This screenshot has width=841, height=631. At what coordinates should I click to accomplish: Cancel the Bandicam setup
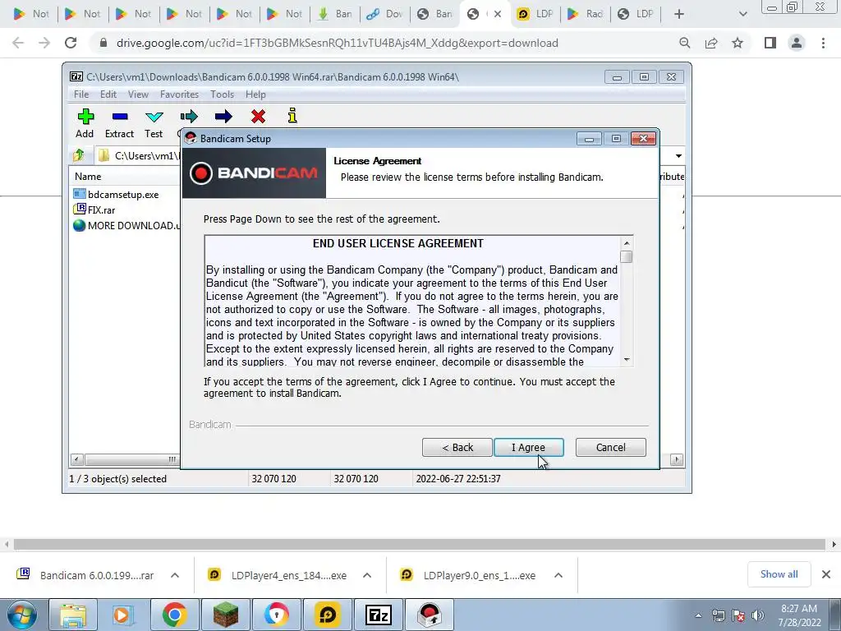pyautogui.click(x=610, y=447)
